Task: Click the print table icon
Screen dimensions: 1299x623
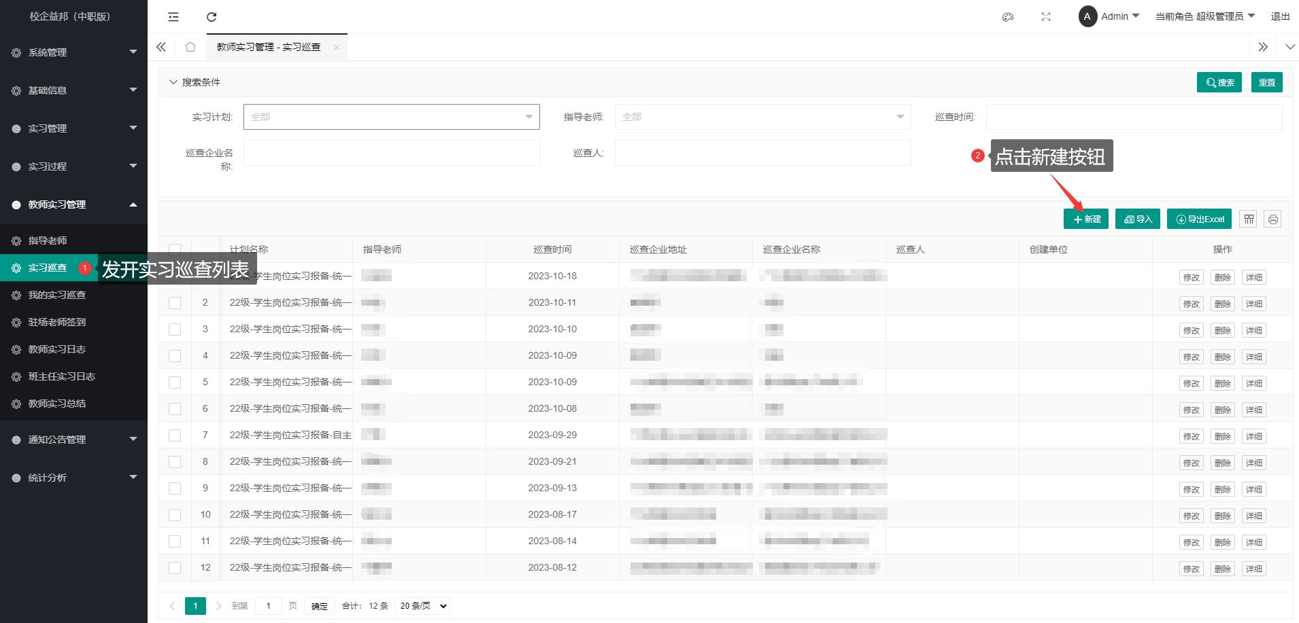Action: pos(1272,219)
